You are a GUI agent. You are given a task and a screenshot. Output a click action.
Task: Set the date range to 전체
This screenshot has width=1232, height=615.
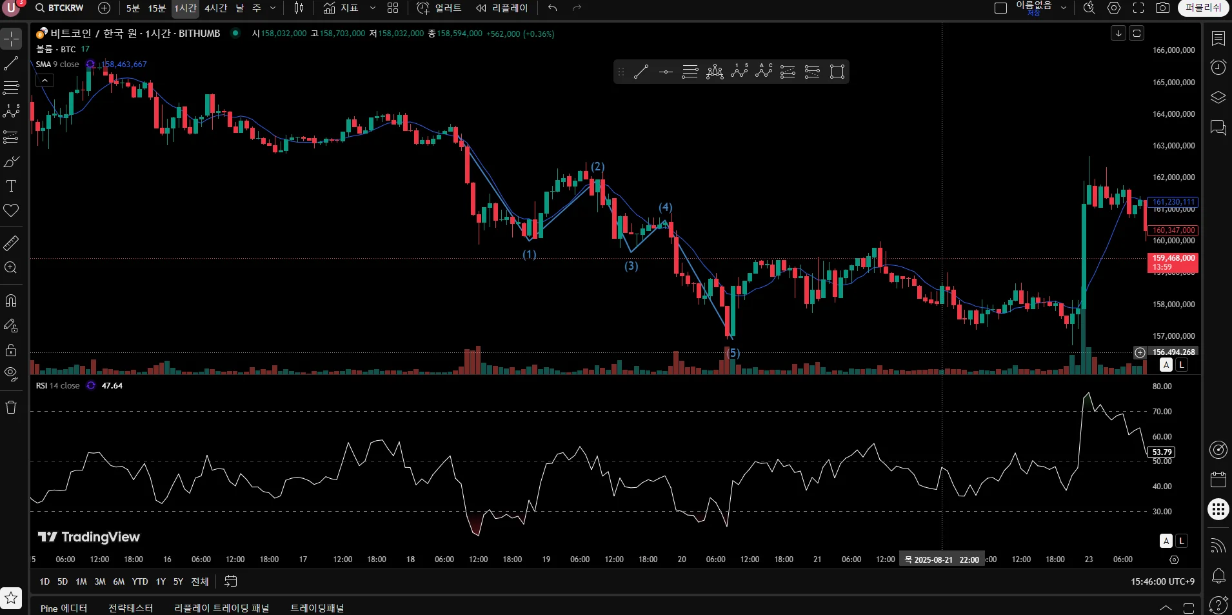pyautogui.click(x=200, y=581)
